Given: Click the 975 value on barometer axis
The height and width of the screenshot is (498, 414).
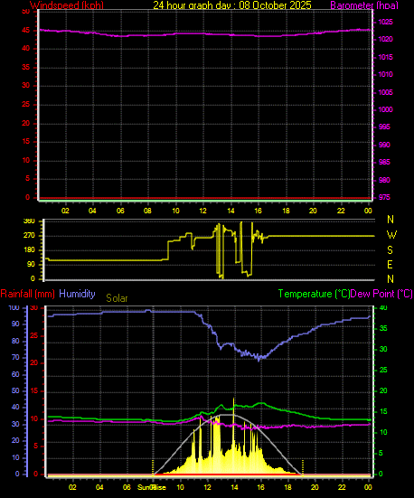Looking at the screenshot, I should pos(384,197).
